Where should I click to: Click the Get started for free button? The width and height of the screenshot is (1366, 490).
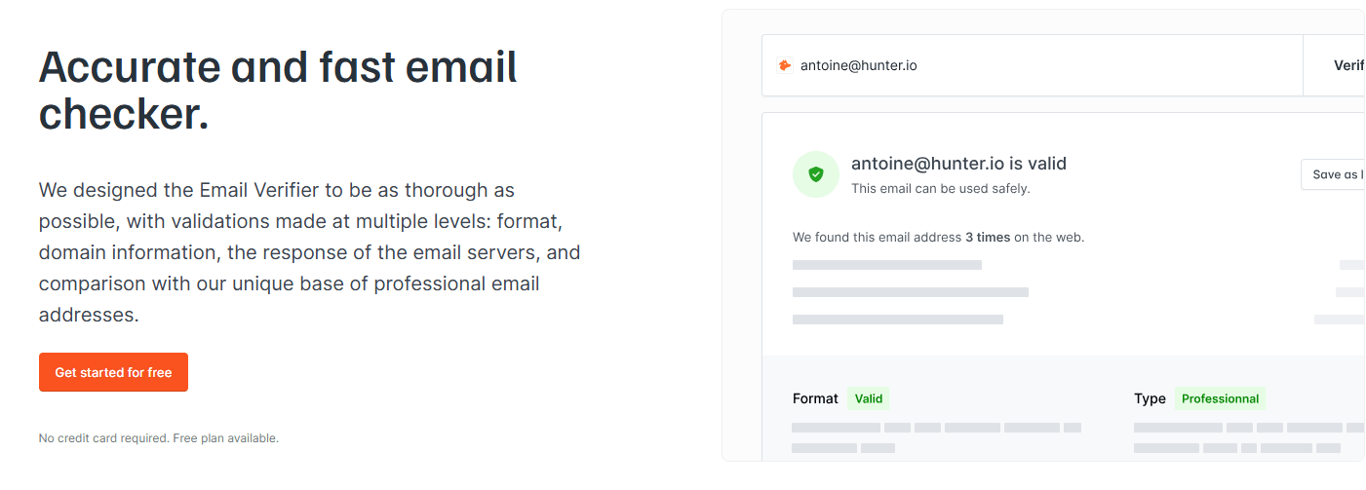coord(113,372)
